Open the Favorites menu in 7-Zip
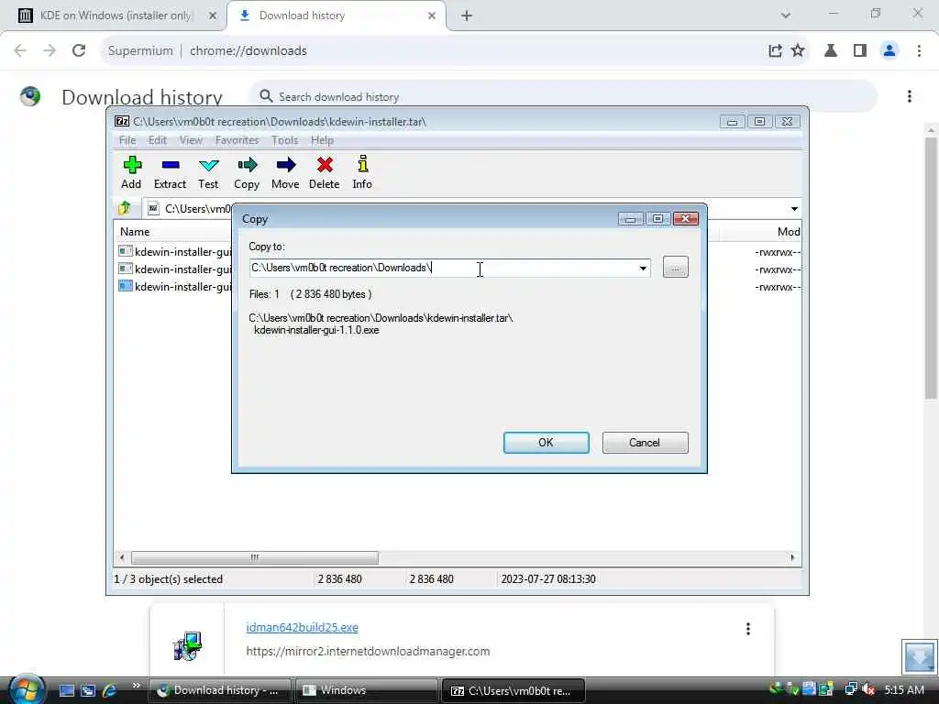 pos(238,140)
